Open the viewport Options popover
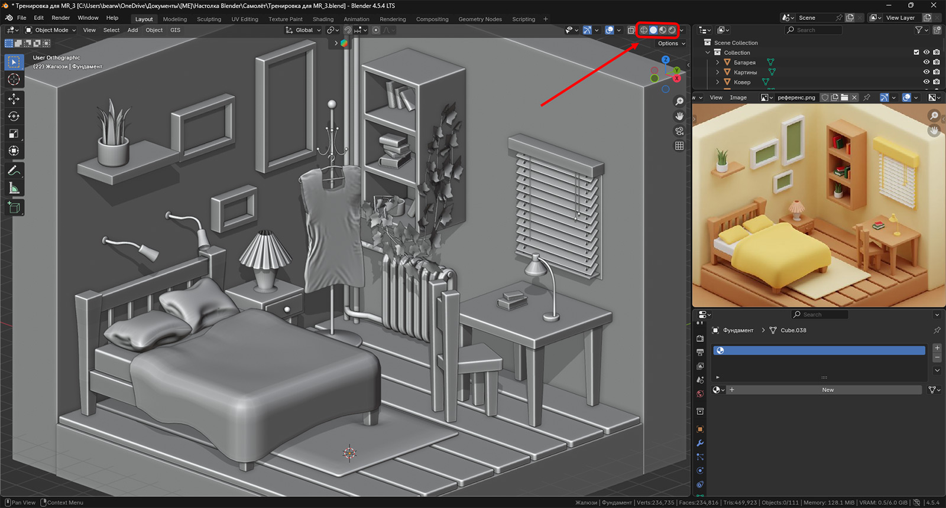946x508 pixels. click(x=671, y=43)
